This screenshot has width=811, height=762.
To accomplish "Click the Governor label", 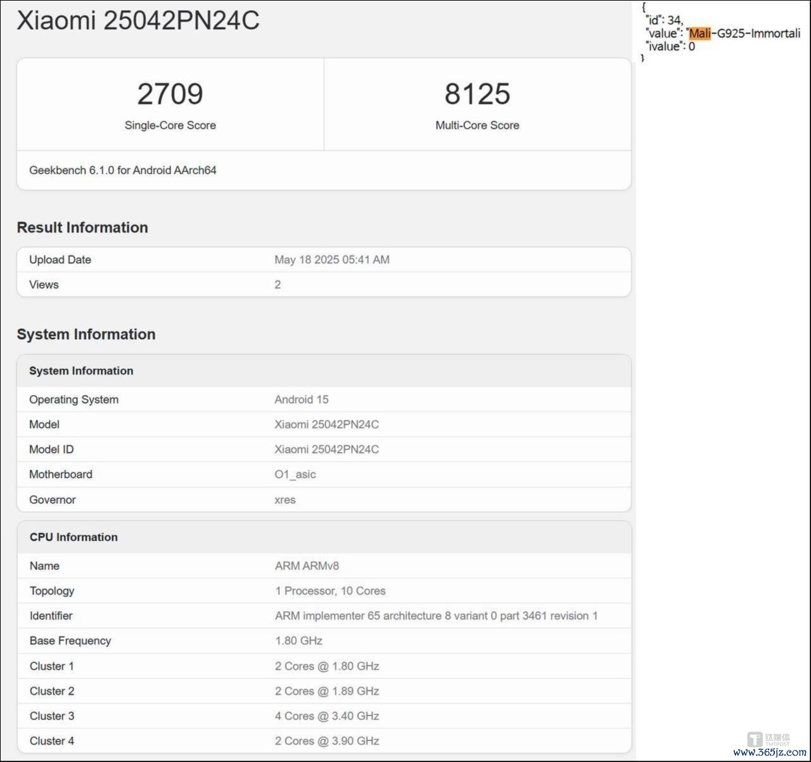I will point(53,500).
